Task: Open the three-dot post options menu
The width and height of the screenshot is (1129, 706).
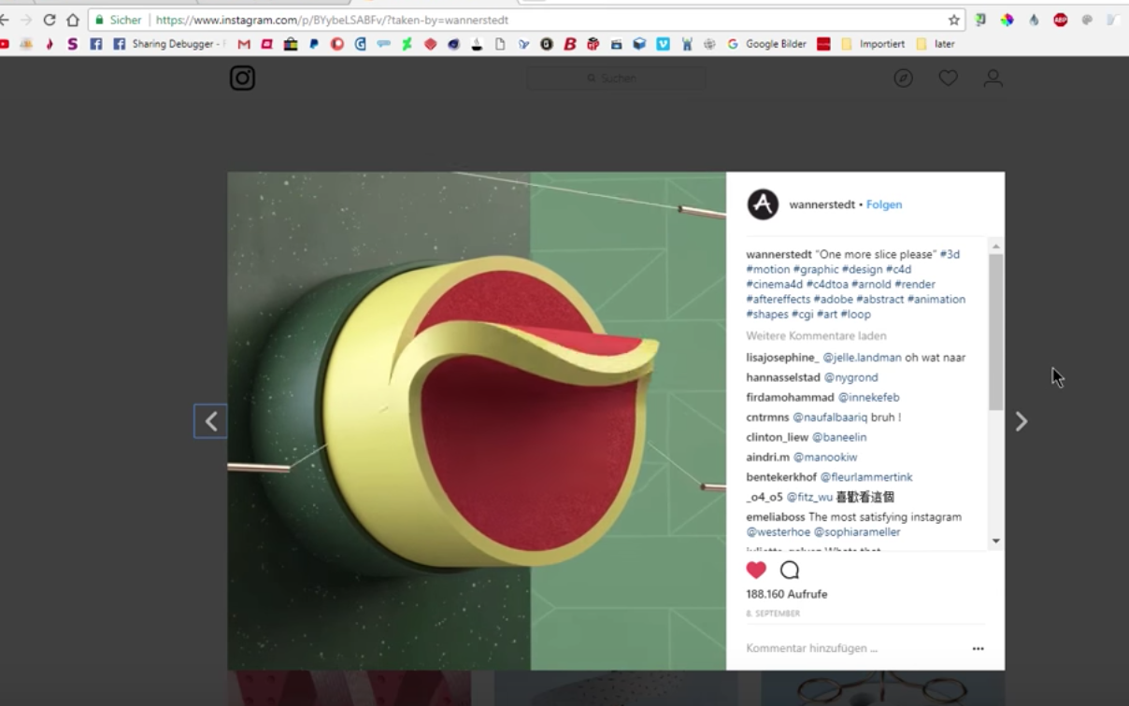Action: 978,648
